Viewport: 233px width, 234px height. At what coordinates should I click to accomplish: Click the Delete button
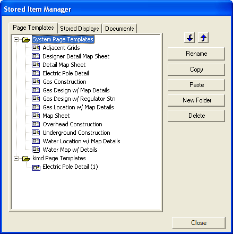pos(196,116)
